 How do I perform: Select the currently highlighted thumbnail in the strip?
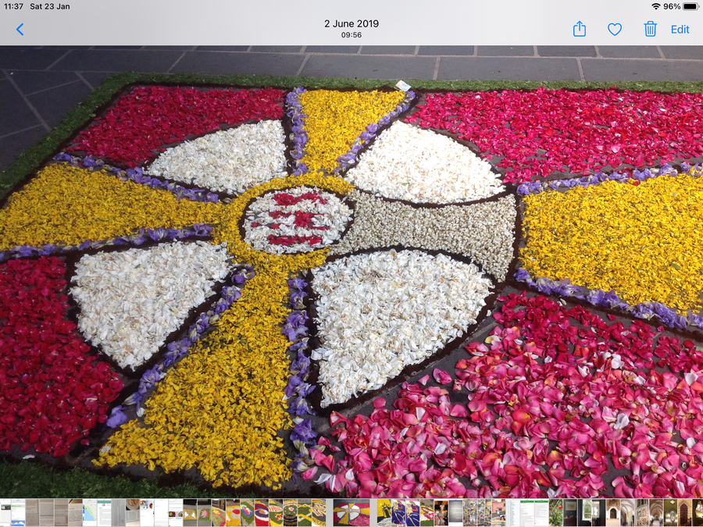pyautogui.click(x=351, y=513)
